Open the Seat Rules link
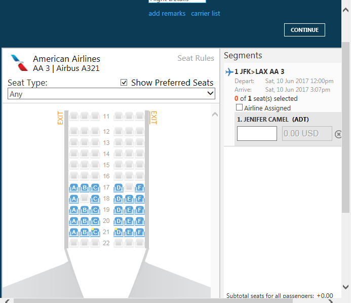Screen dimensions: 351x303 coord(196,58)
